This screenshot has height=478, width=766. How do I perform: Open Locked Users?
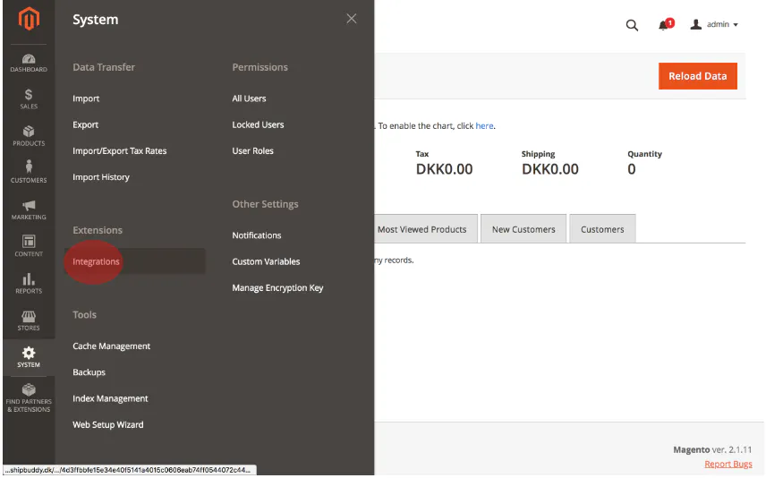(x=258, y=124)
